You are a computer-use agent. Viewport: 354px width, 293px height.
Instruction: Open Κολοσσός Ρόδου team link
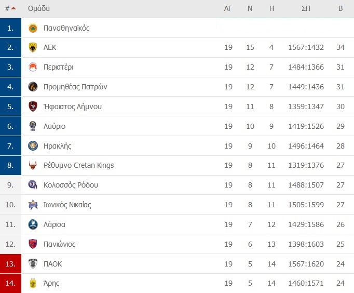coord(71,185)
